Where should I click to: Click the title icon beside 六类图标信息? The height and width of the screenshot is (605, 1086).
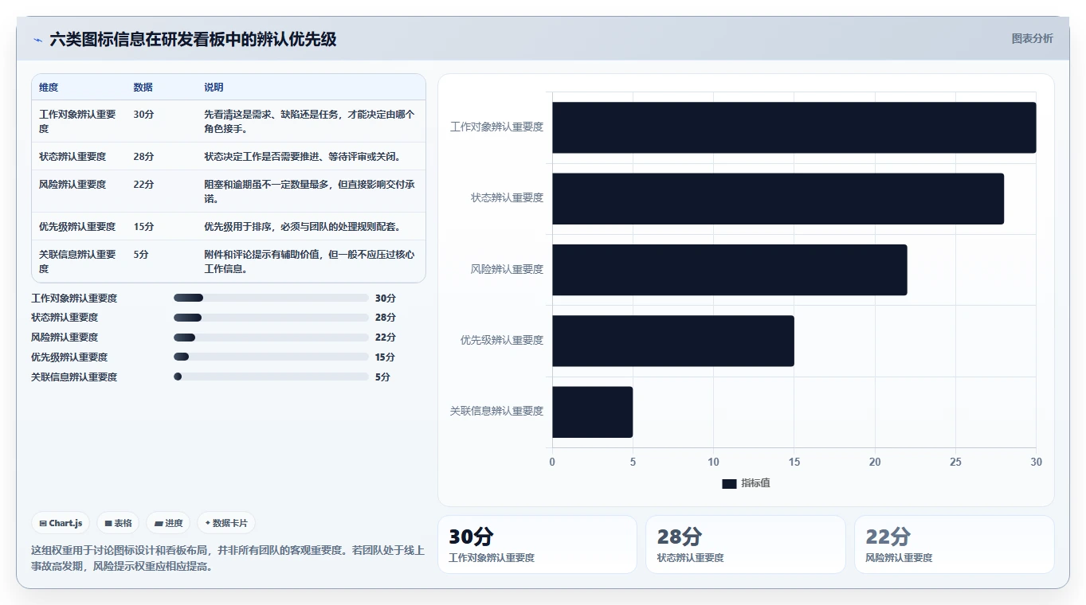[x=37, y=40]
